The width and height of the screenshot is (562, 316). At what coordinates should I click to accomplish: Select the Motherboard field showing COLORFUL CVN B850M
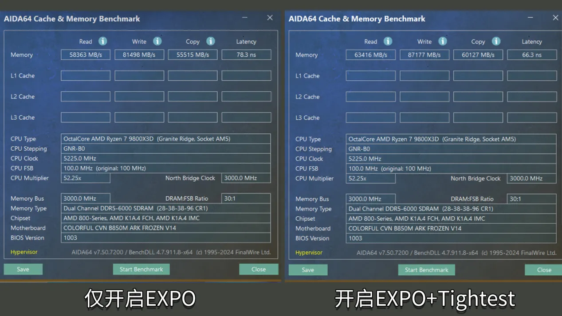[166, 228]
